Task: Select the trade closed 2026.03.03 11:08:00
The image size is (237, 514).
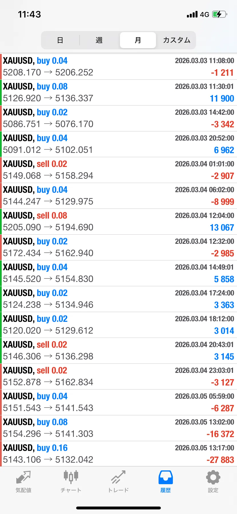Action: (x=118, y=67)
